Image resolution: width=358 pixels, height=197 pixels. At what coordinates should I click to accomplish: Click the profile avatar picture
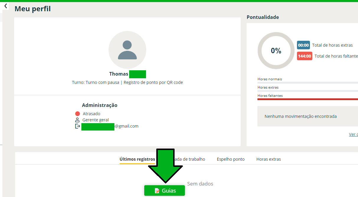point(127,50)
